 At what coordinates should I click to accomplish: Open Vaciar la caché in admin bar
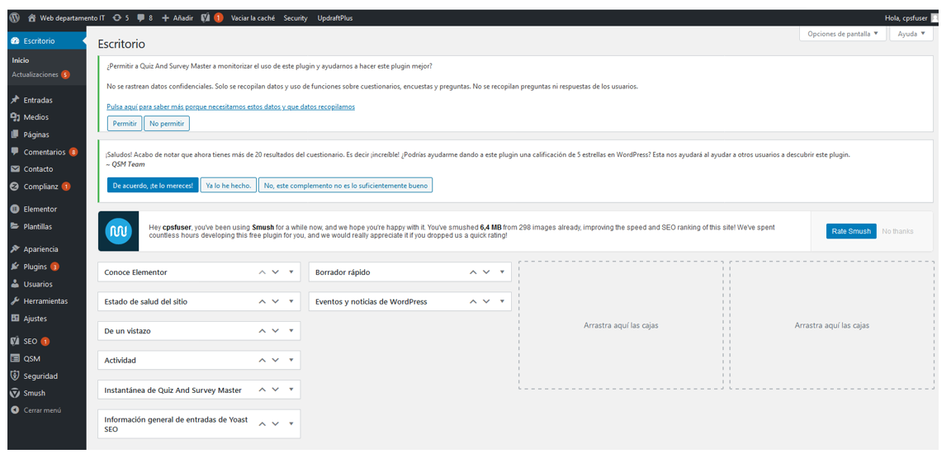click(x=253, y=18)
